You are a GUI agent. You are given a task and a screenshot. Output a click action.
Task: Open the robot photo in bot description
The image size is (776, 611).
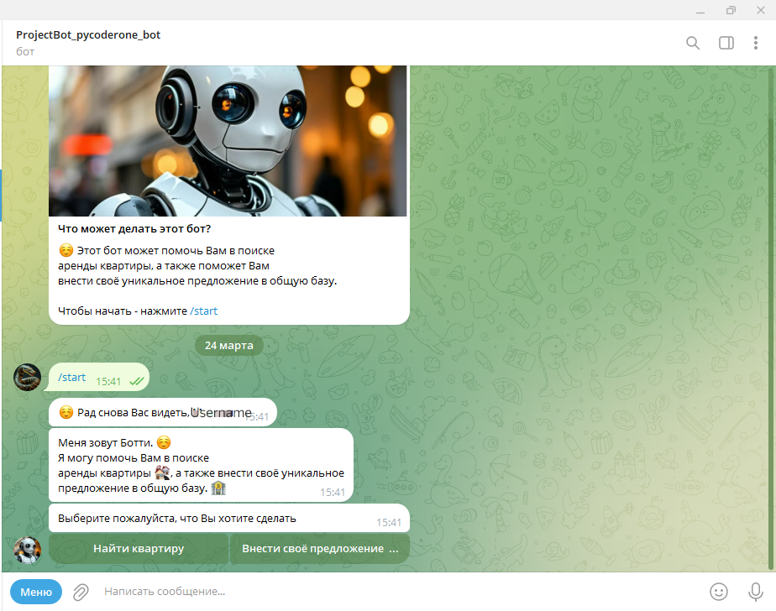coord(228,141)
